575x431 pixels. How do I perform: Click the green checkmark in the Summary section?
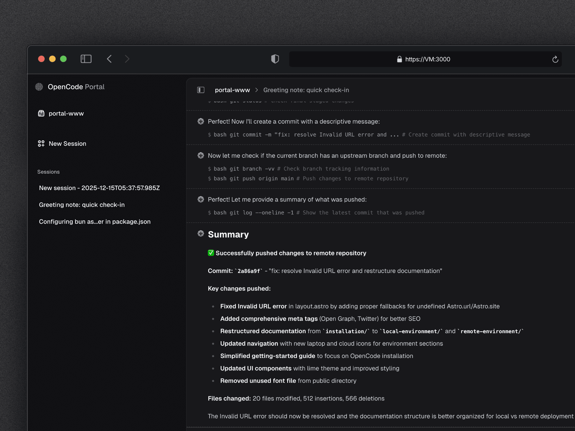point(211,253)
